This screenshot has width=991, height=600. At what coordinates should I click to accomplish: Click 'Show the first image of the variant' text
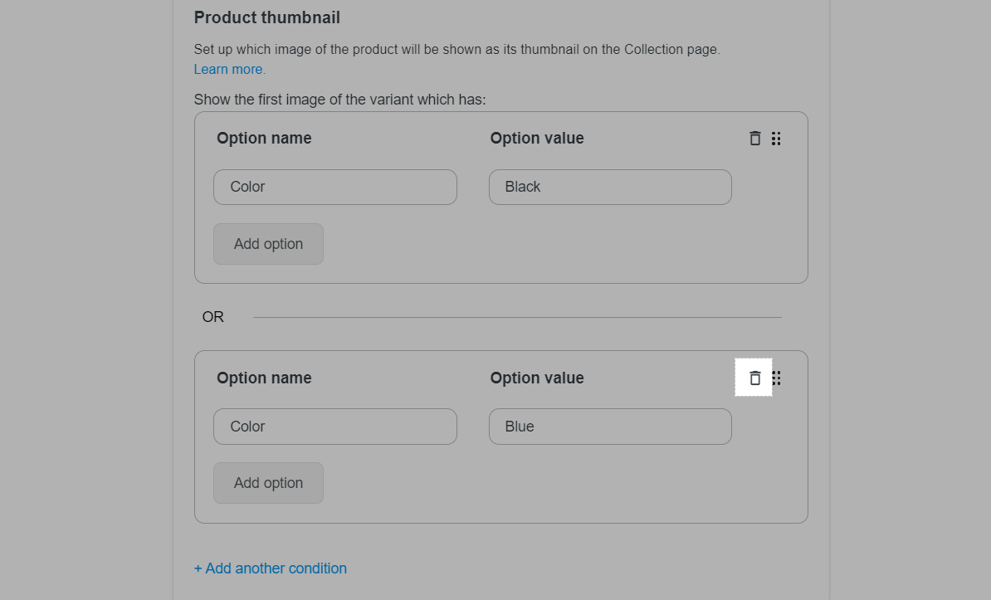point(340,100)
